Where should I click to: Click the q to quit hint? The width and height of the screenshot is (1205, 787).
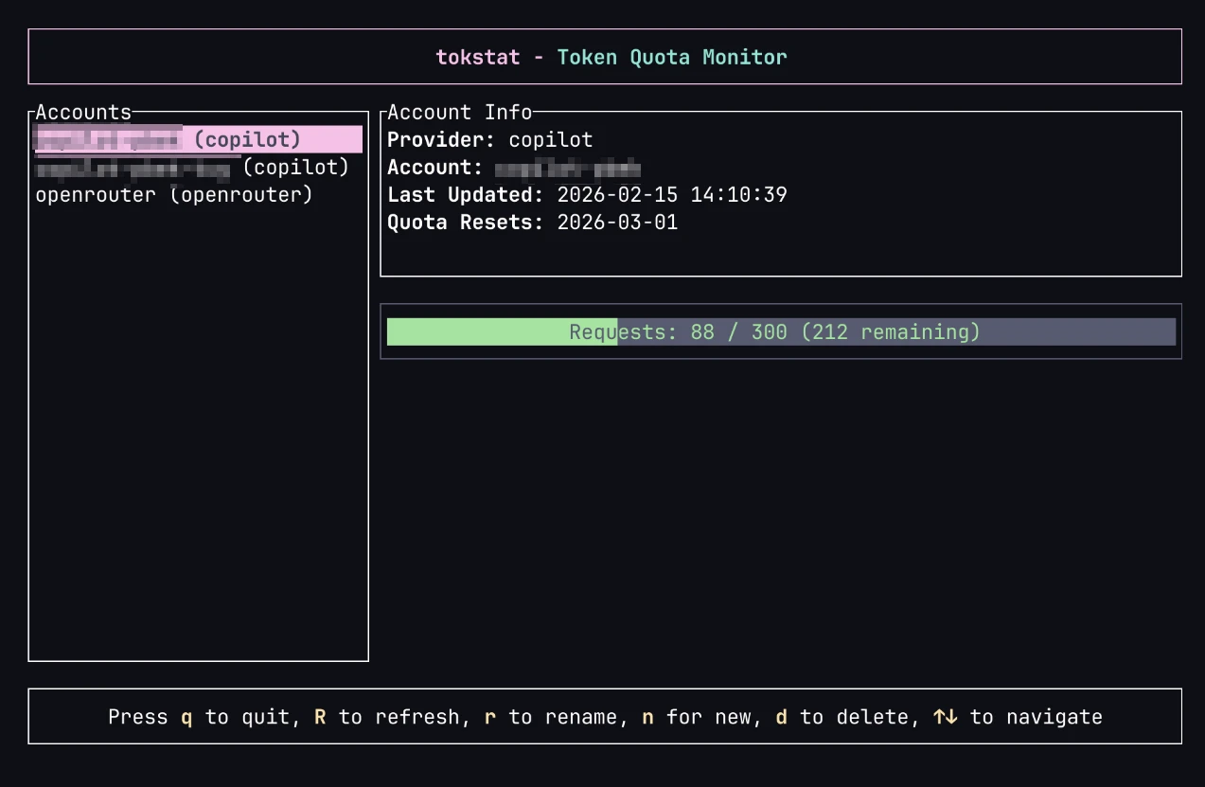pos(235,717)
